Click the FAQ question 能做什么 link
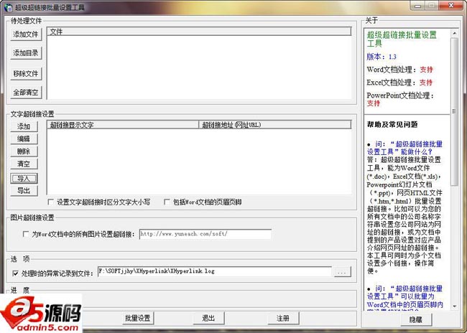 (x=404, y=148)
